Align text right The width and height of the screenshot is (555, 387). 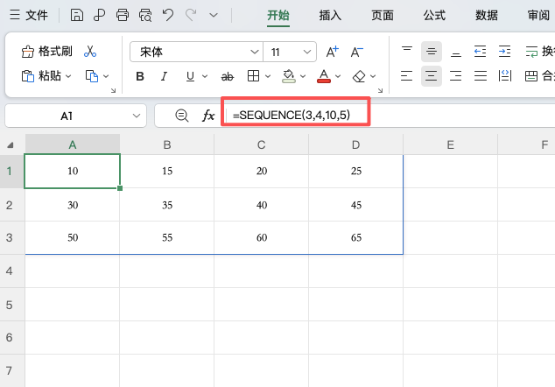[456, 76]
